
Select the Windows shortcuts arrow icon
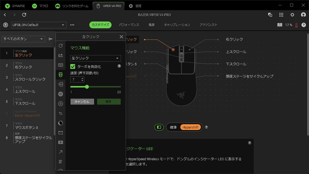click(61, 152)
